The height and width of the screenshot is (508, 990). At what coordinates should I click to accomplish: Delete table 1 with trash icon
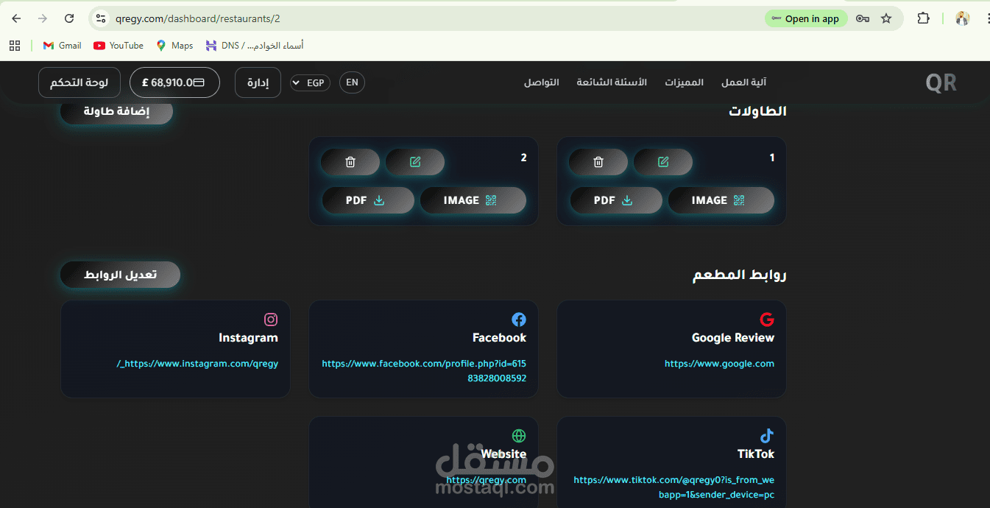pos(598,162)
